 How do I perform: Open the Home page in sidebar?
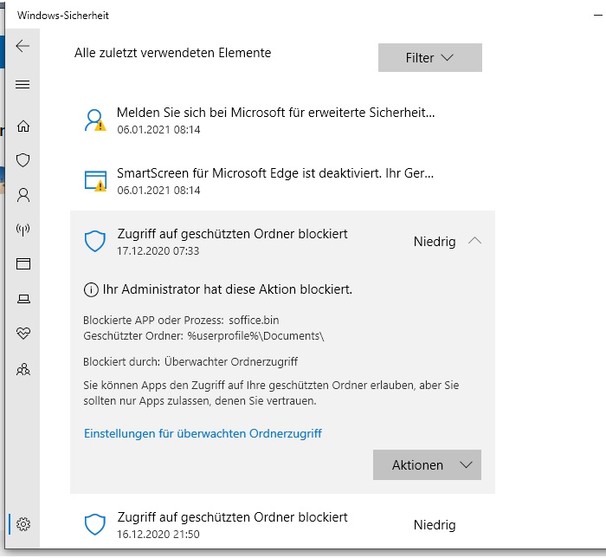click(23, 126)
